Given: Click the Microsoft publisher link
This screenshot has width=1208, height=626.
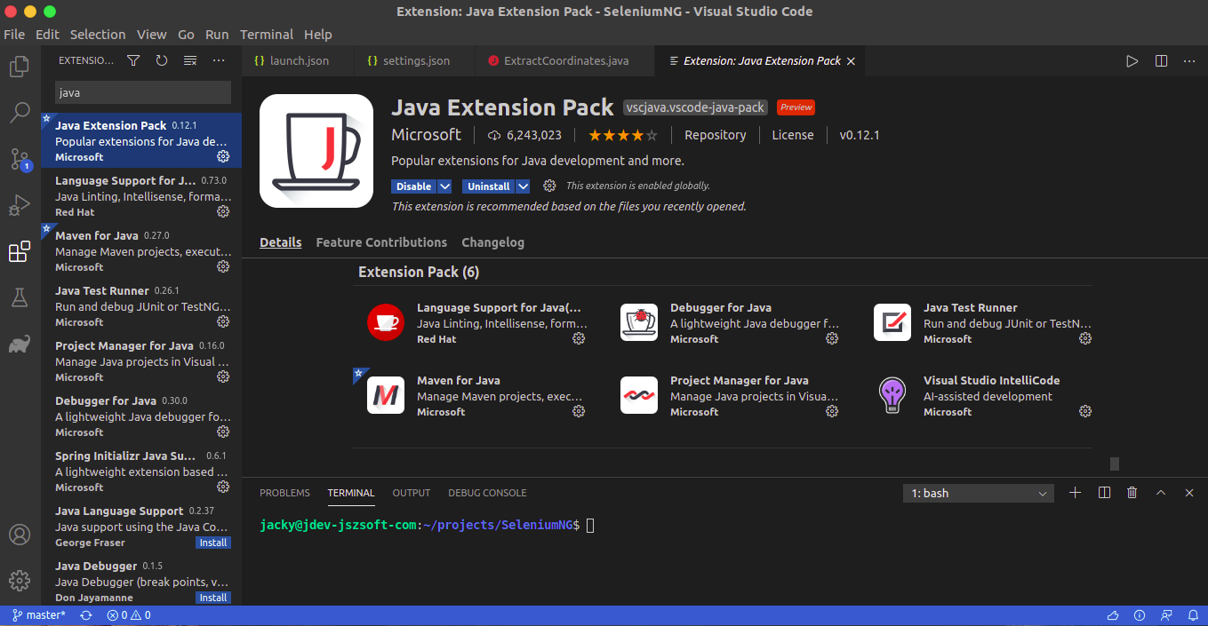Looking at the screenshot, I should [x=426, y=135].
